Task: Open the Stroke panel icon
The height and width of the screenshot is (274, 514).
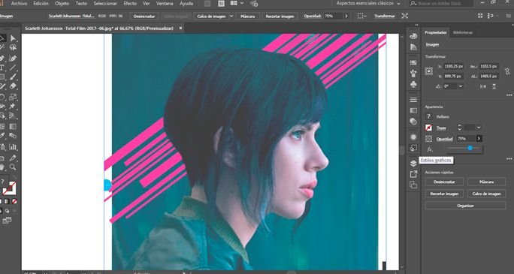Action: click(413, 100)
